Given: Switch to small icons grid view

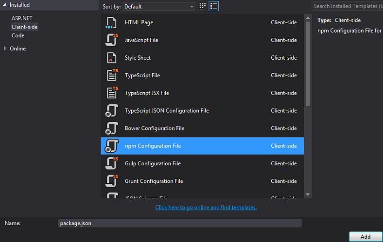Looking at the screenshot, I should [203, 6].
